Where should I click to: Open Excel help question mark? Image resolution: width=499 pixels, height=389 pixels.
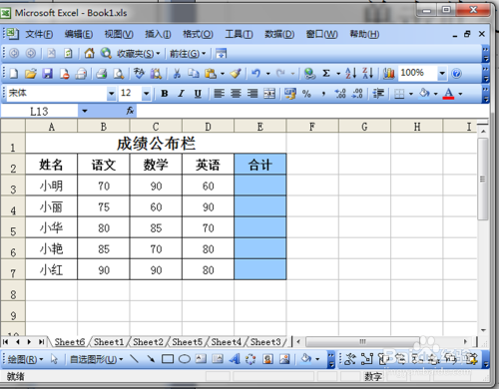(x=457, y=74)
